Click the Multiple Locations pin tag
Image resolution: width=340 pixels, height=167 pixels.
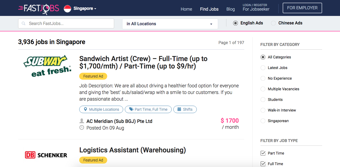tap(101, 109)
